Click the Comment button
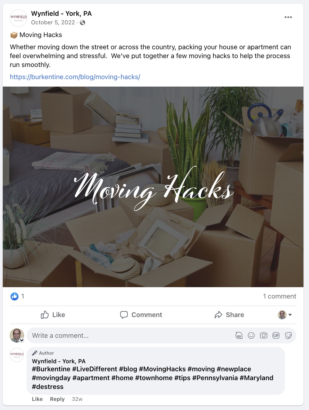 click(x=141, y=315)
